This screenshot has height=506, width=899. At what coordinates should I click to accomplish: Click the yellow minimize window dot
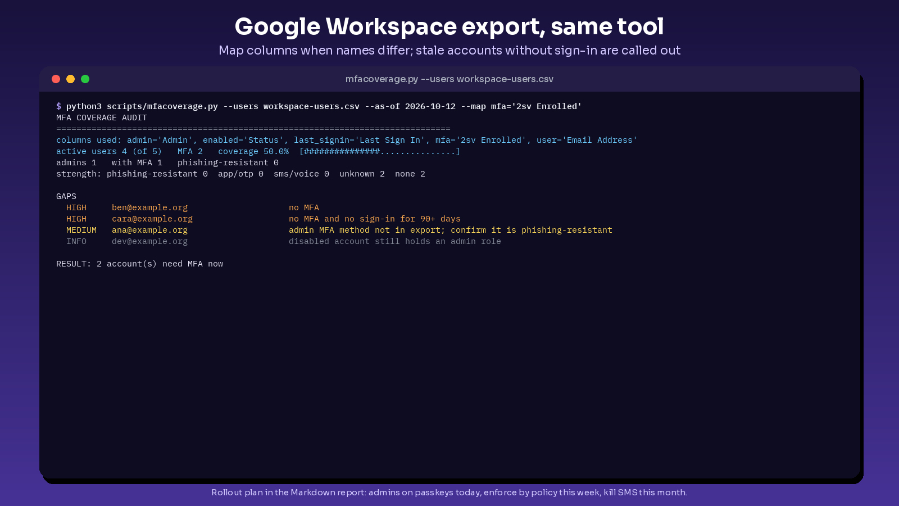70,79
